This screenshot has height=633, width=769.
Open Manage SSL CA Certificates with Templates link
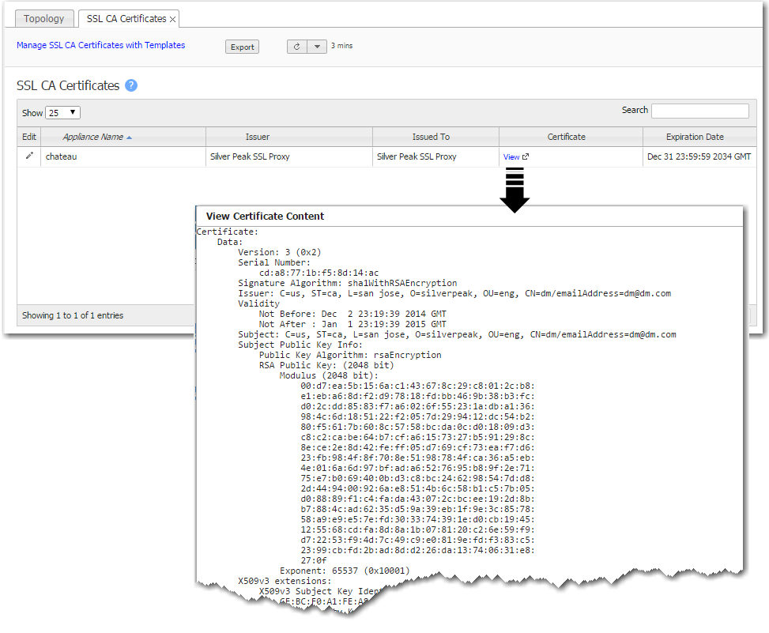[100, 45]
